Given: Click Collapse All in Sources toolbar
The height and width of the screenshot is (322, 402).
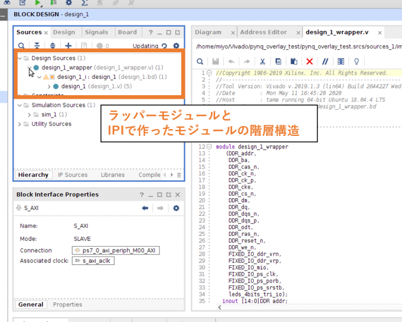Looking at the screenshot, I should 37,46.
